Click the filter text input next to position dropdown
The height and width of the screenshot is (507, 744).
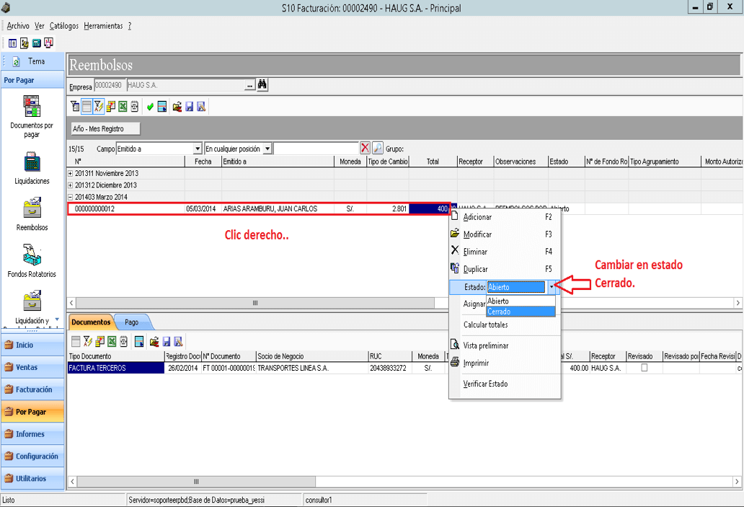click(316, 149)
